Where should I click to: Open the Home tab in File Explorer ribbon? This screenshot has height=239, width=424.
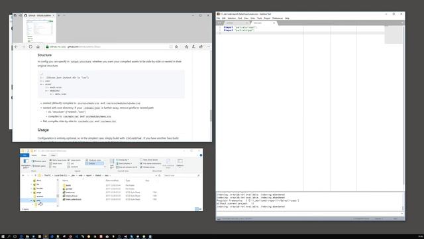tap(34, 155)
